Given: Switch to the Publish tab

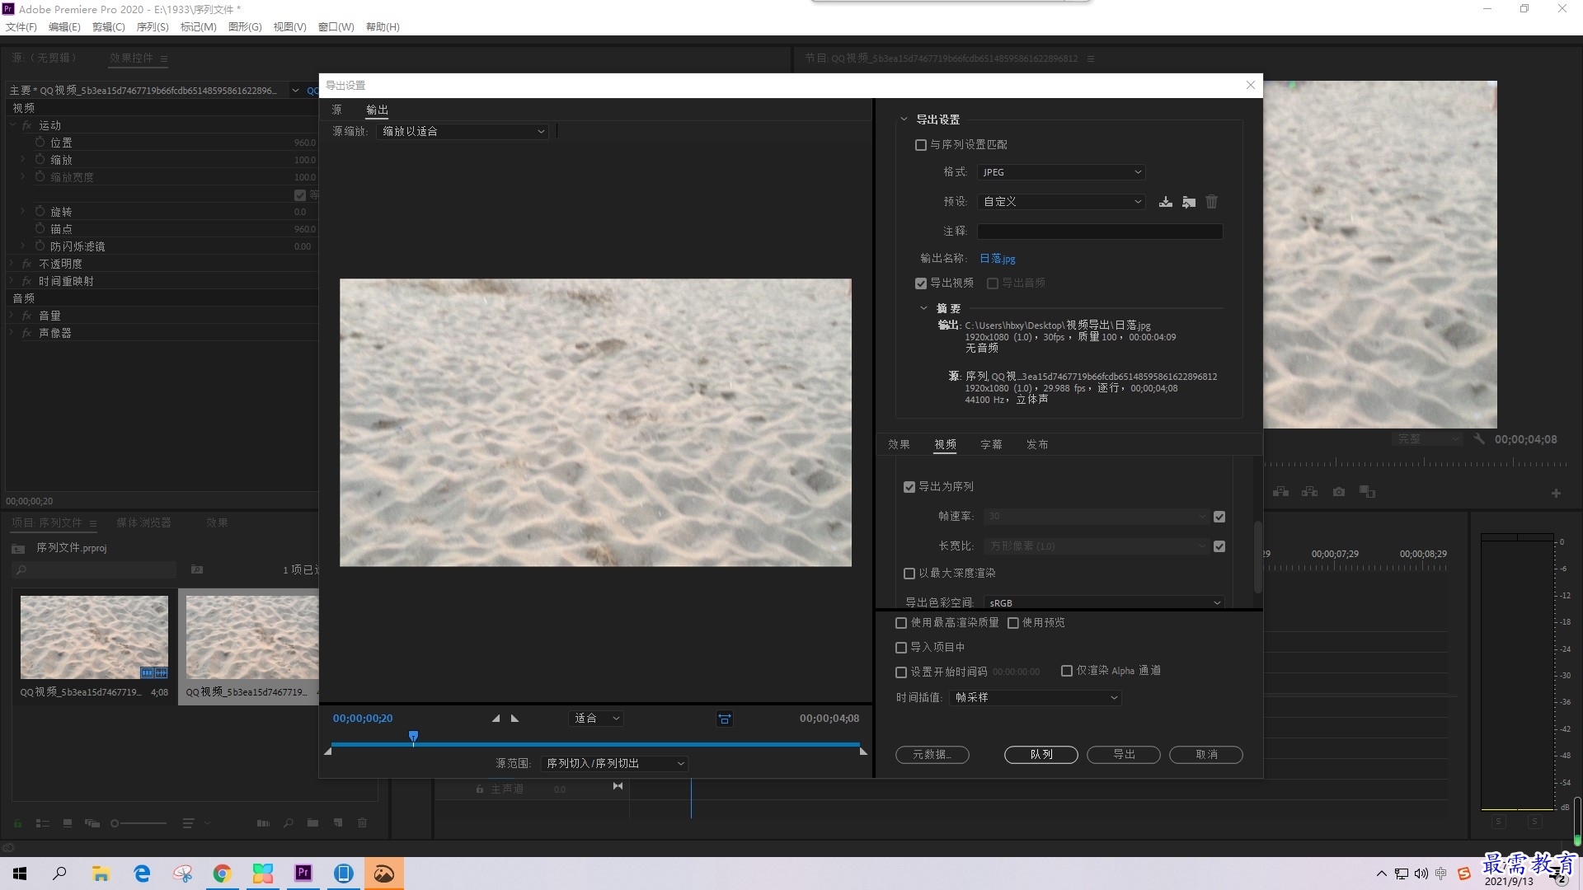Looking at the screenshot, I should coord(1037,445).
